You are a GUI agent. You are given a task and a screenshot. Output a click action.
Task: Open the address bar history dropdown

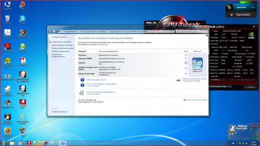(x=170, y=31)
